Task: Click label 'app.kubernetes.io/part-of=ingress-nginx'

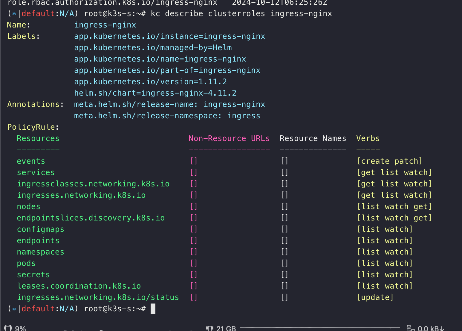Action: 167,71
